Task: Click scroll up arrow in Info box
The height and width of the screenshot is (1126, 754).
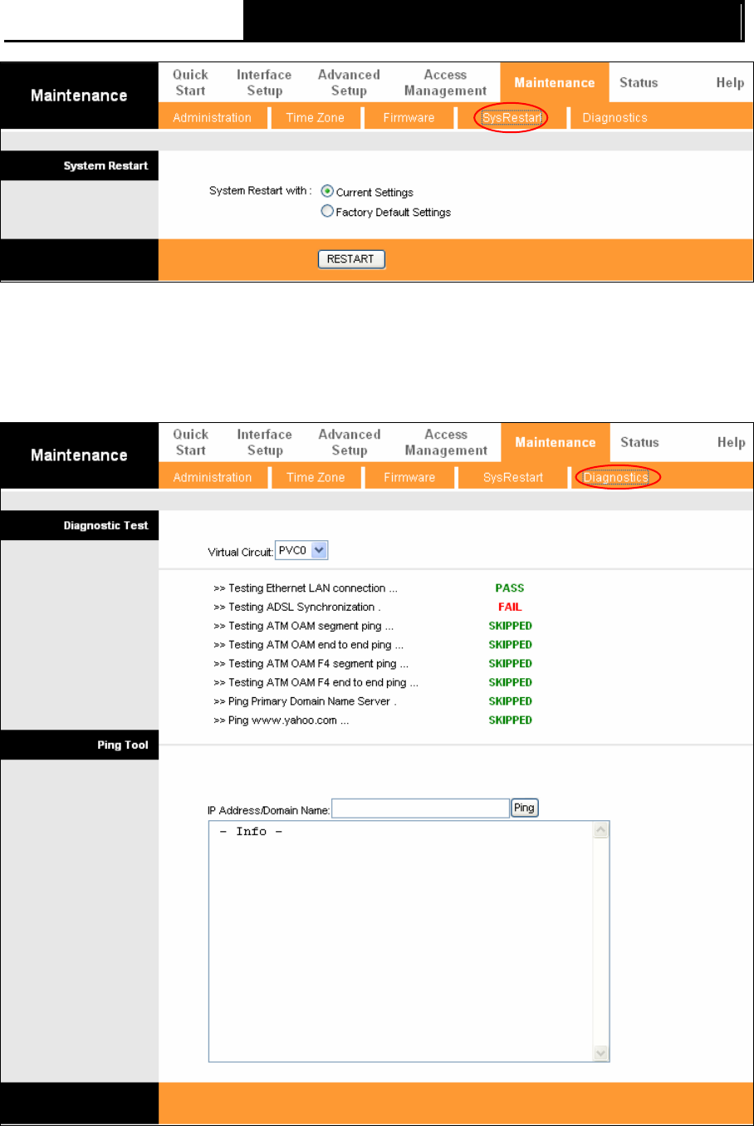Action: point(602,829)
